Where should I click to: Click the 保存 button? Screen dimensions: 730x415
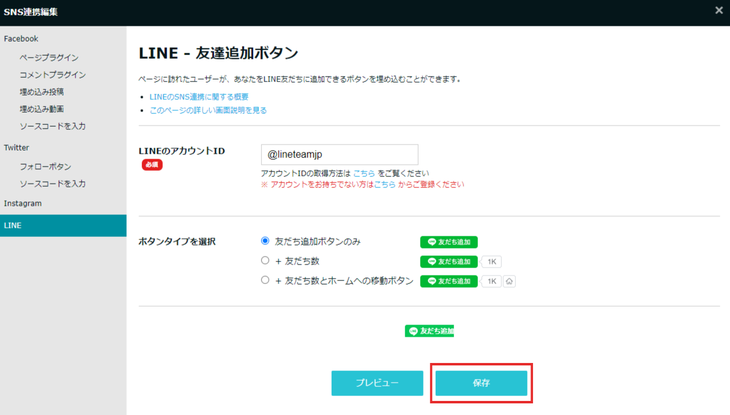click(x=482, y=383)
